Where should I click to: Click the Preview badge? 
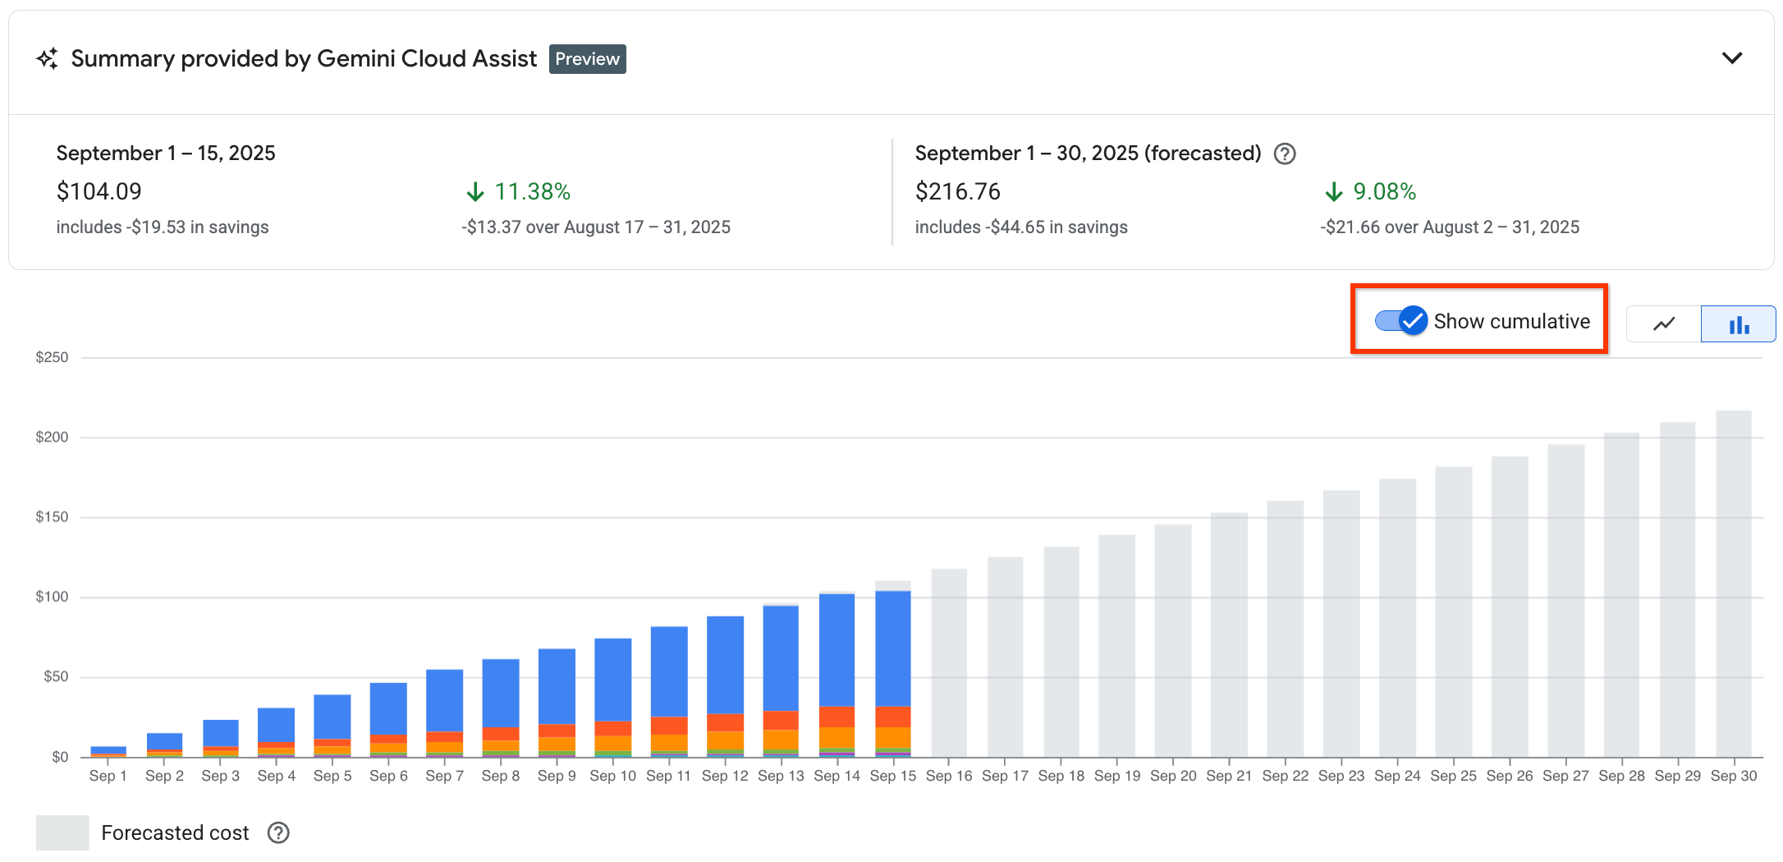(587, 59)
